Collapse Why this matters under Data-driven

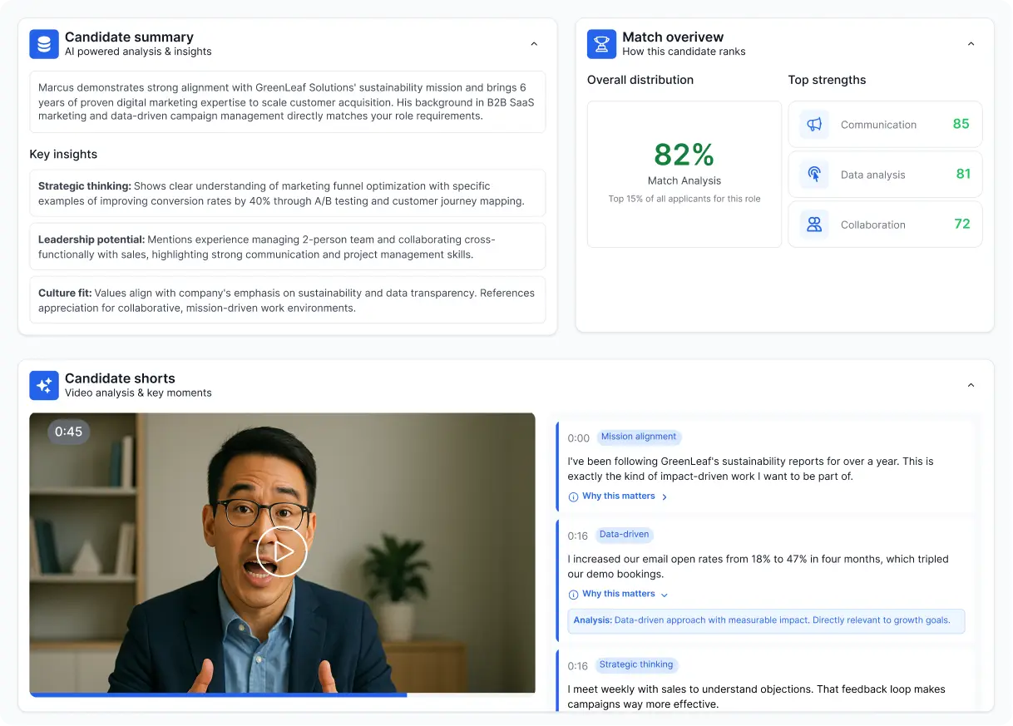pyautogui.click(x=619, y=595)
